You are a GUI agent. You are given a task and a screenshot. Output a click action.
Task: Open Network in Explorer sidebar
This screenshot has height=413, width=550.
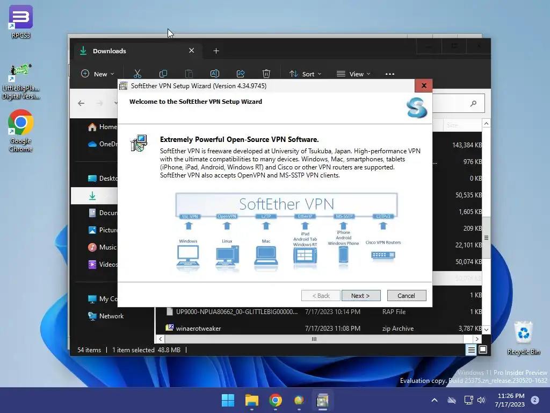pyautogui.click(x=106, y=316)
